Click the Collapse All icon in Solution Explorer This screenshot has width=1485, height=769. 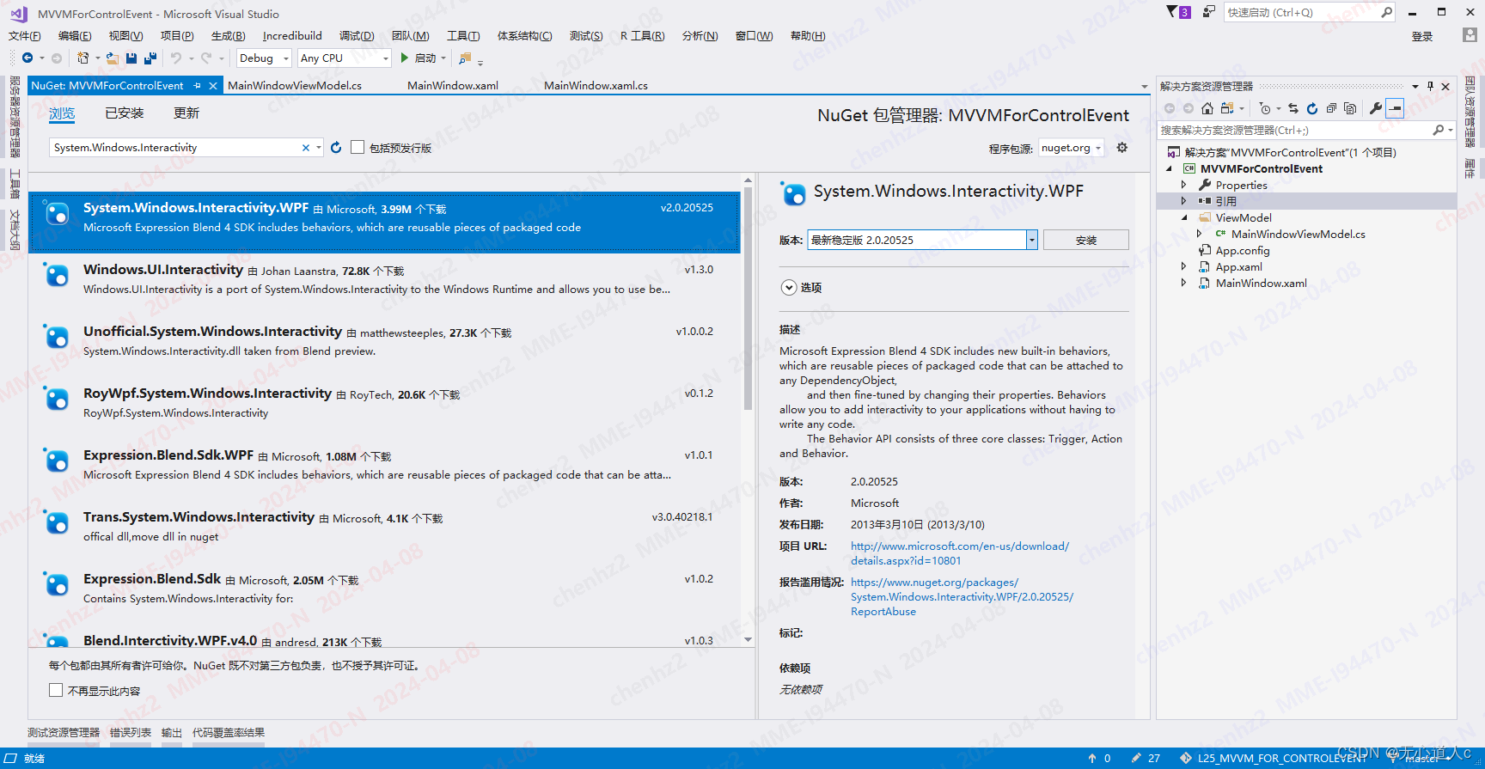[1331, 108]
